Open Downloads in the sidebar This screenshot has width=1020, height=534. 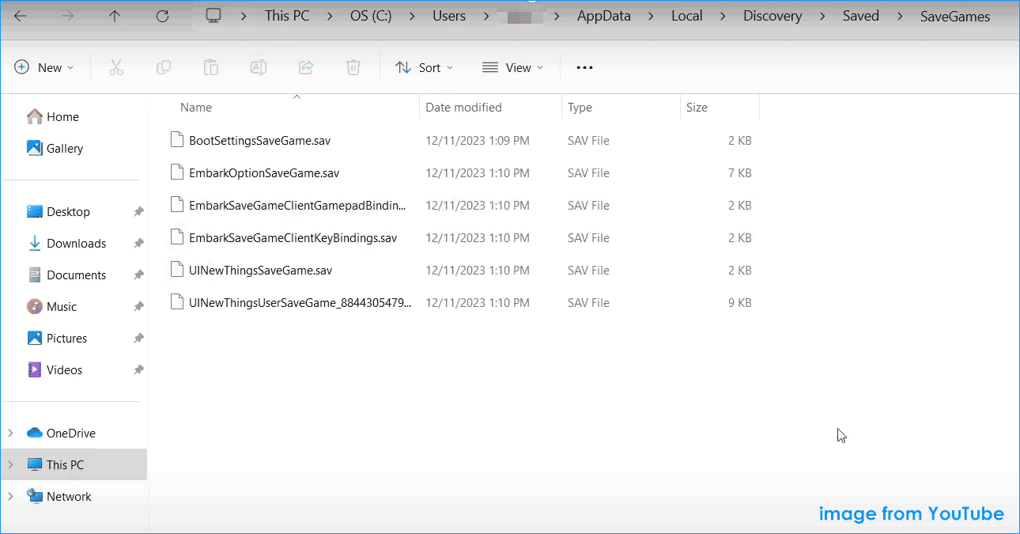76,244
